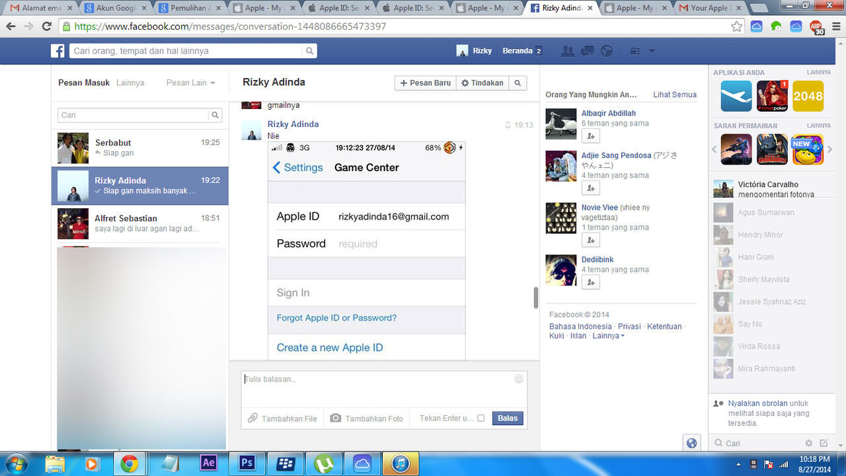Open the poker app icon
The width and height of the screenshot is (846, 476).
pyautogui.click(x=772, y=96)
